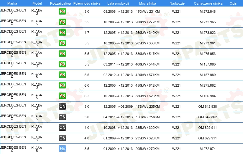
Task: Click the Opis column header
Action: tap(233, 3)
